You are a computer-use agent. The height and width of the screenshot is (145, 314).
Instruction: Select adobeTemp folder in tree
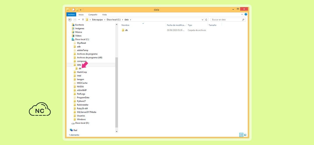pyautogui.click(x=82, y=50)
